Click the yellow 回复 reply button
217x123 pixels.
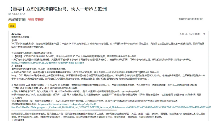point(12,26)
